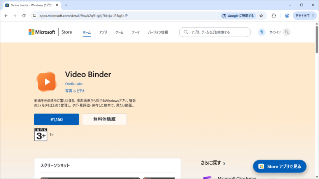This screenshot has height=179, width=319.
Task: Click the user avatar sign-in icon
Action: click(x=286, y=32)
